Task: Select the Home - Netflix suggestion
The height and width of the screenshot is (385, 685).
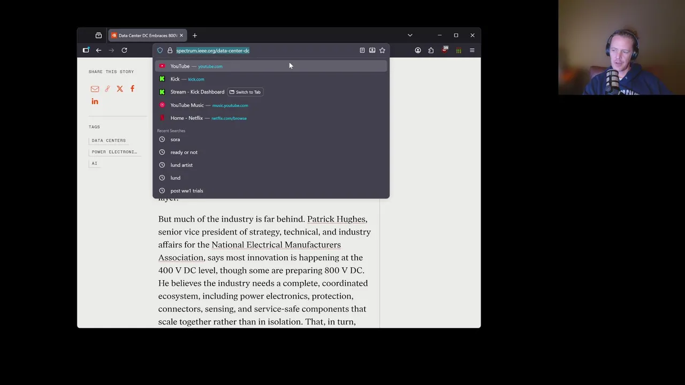Action: (x=271, y=118)
